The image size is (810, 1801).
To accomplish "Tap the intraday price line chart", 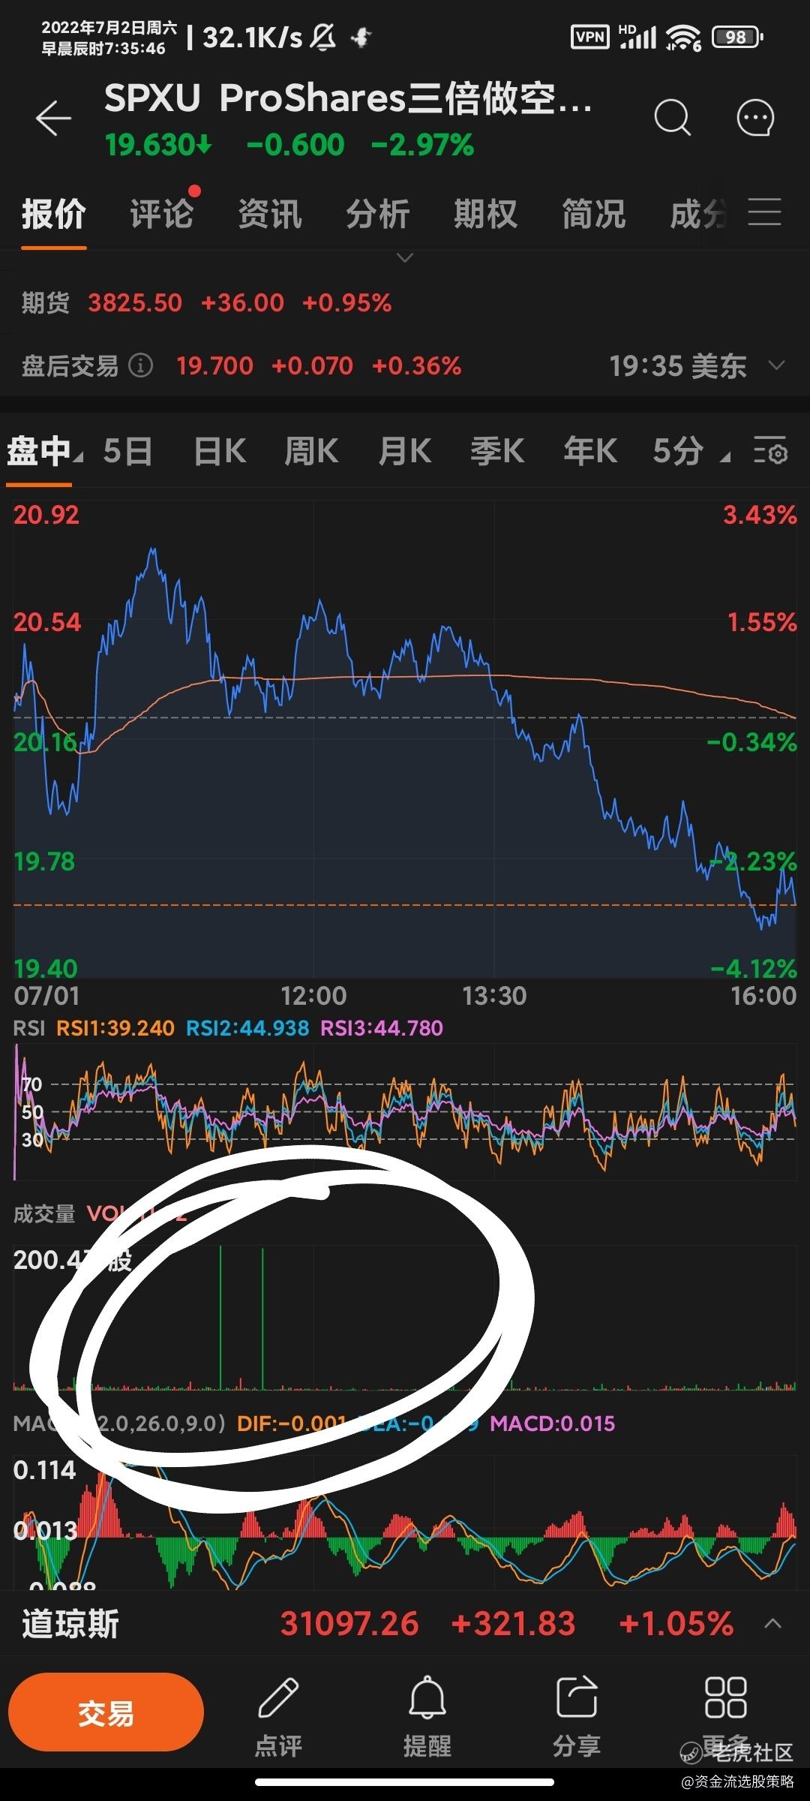I will pyautogui.click(x=405, y=739).
